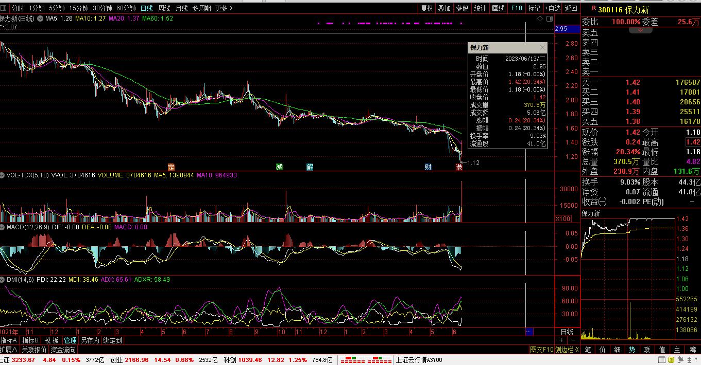This screenshot has height=365, width=701.
Task: Click the 财 event marker on chart
Action: click(x=428, y=167)
